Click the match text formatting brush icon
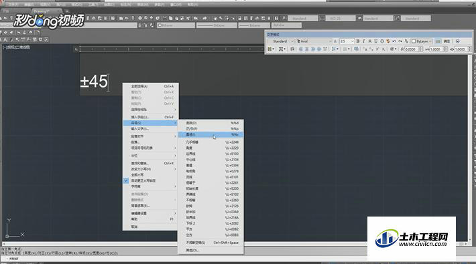 click(x=388, y=41)
